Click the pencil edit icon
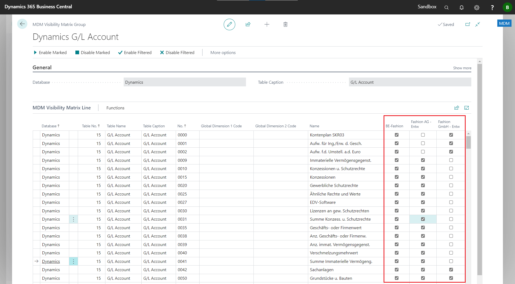Viewport: 515px width, 284px height. pyautogui.click(x=229, y=24)
